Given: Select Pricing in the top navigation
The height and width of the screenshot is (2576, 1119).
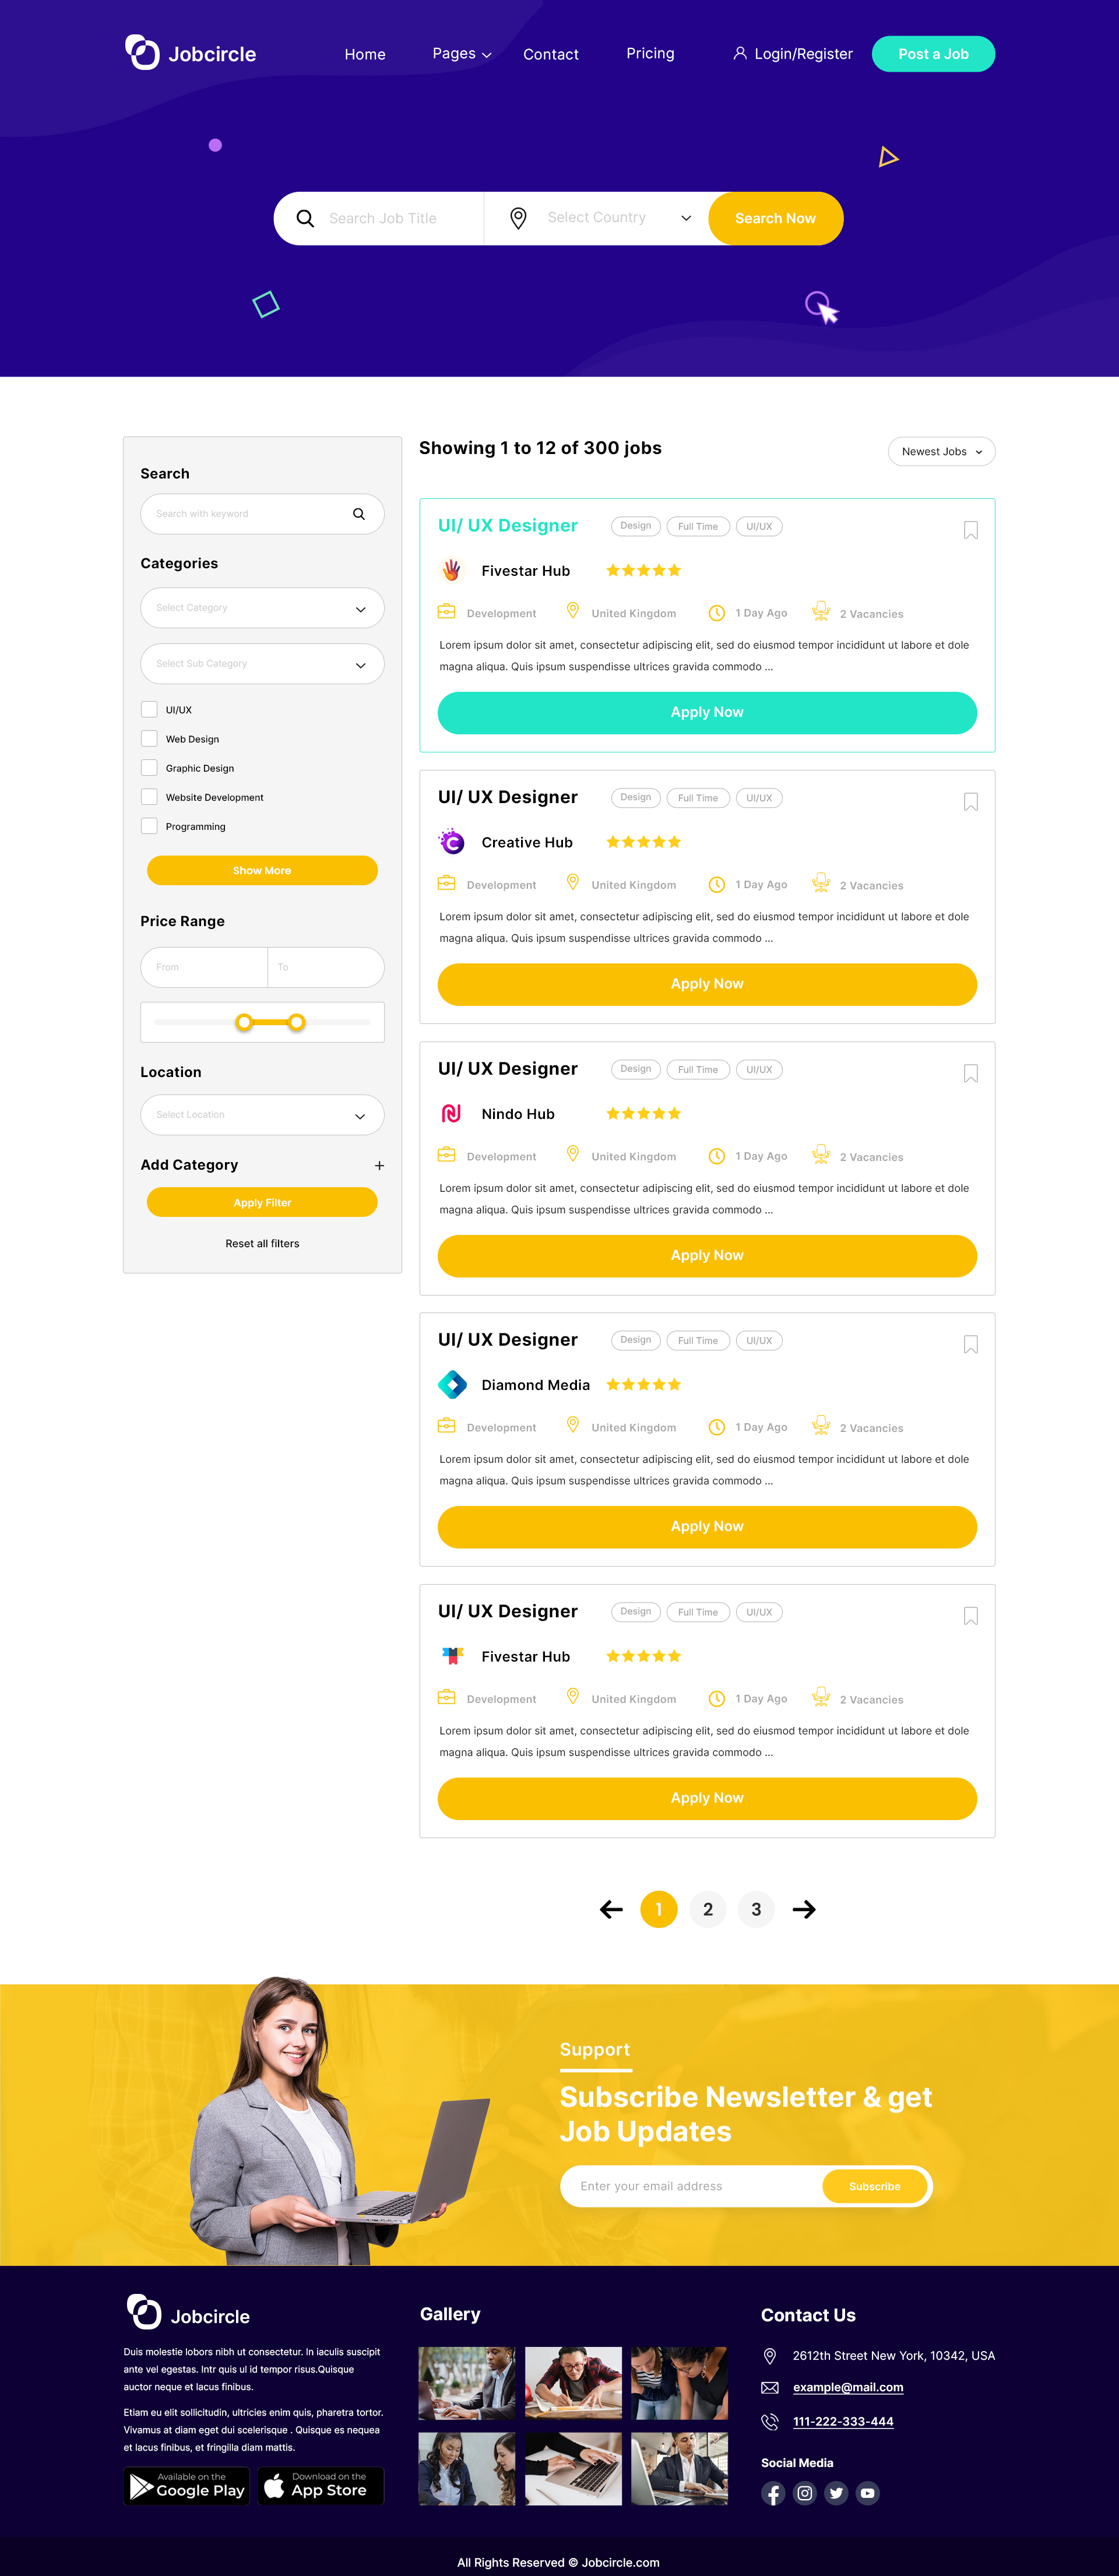Looking at the screenshot, I should (649, 53).
